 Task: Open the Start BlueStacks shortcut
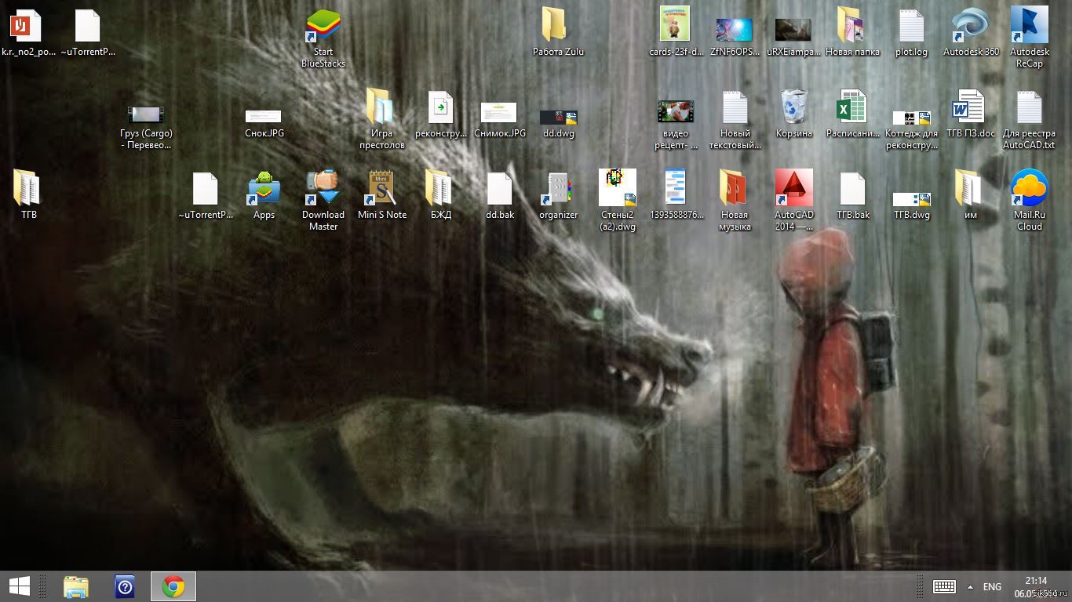tap(323, 27)
